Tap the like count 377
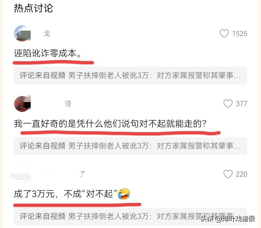The width and height of the screenshot is (261, 228). click(x=241, y=104)
